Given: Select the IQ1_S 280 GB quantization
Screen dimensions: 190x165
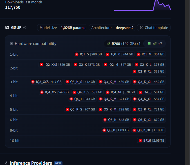Looking at the screenshot, I should click(x=88, y=54).
